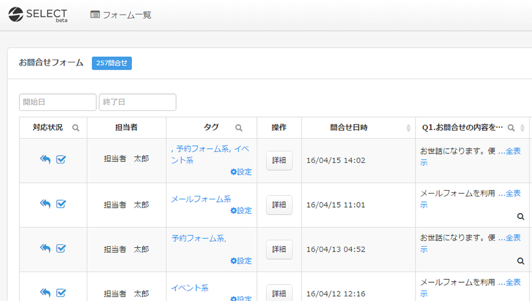Toggle the checkmark for 16/04/15 11:01 row

coord(61,204)
